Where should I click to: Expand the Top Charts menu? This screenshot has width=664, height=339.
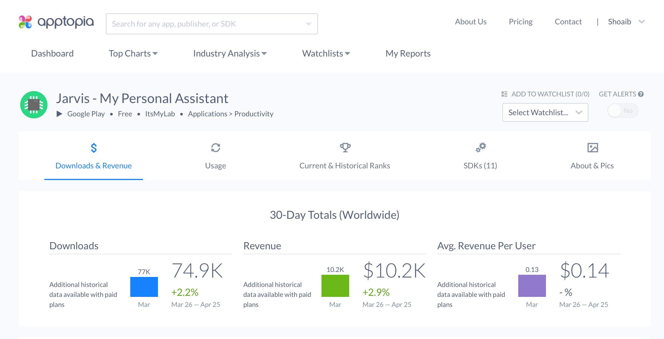[134, 53]
